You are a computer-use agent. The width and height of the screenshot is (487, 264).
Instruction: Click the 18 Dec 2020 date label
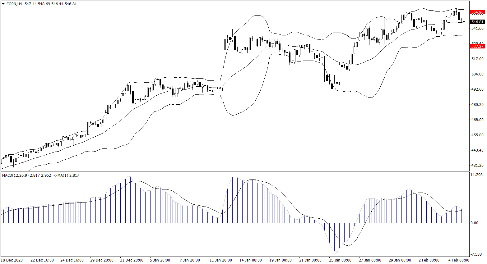(x=12, y=260)
